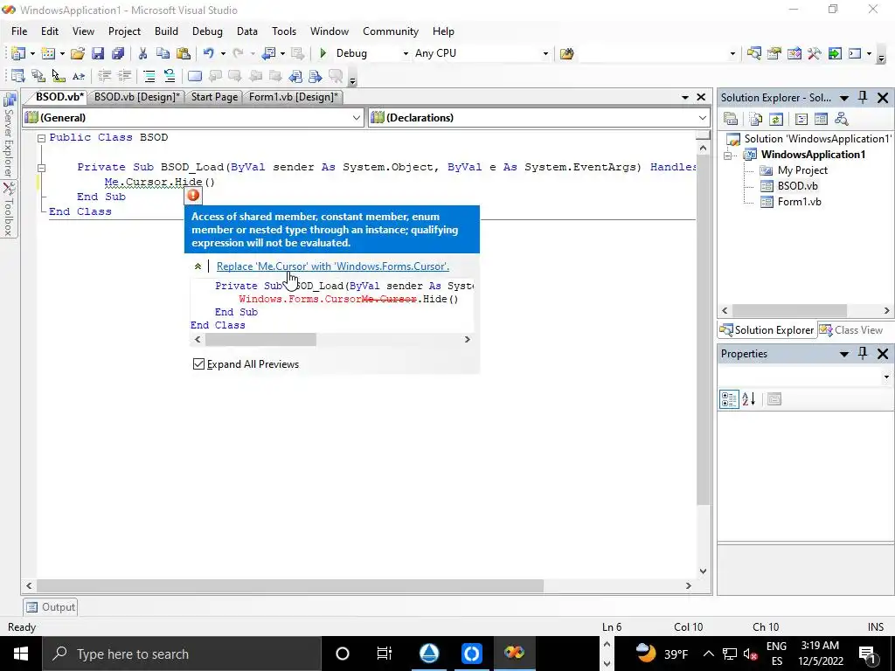
Task: Open the Debug configuration dropdown
Action: (406, 53)
